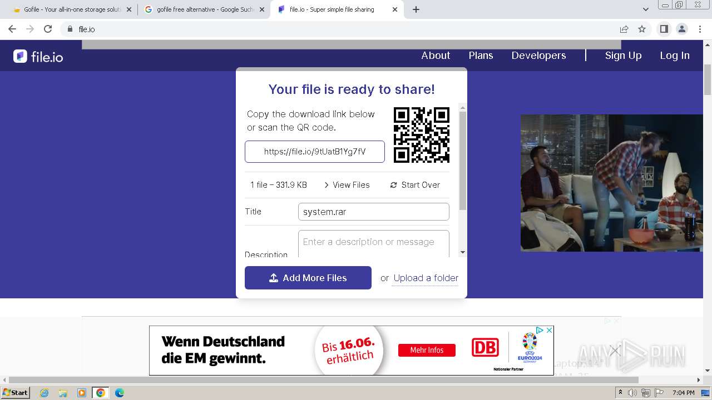
Task: Click Upload a folder link
Action: pyautogui.click(x=426, y=278)
